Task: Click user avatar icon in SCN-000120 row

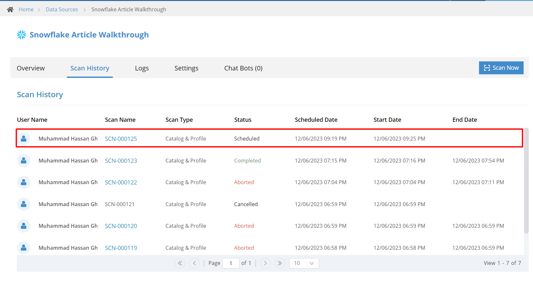Action: tap(24, 226)
